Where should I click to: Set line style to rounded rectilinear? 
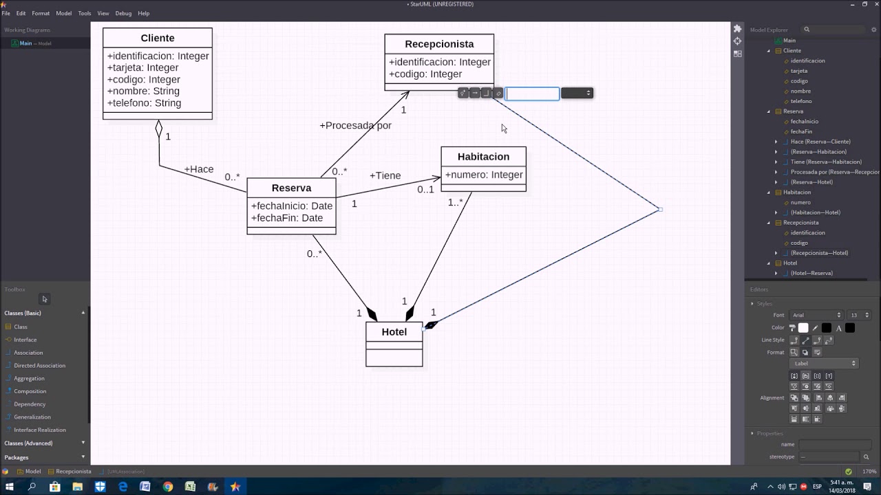coord(817,340)
